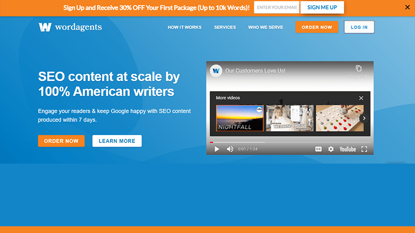
Task: Show next suggested videos with the arrow
Action: [x=364, y=118]
